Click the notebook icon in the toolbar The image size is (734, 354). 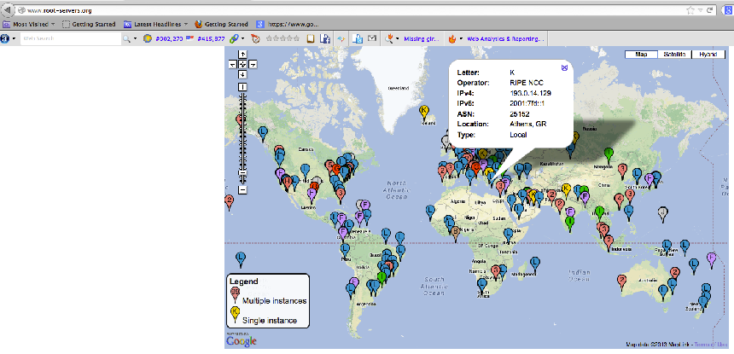click(311, 39)
